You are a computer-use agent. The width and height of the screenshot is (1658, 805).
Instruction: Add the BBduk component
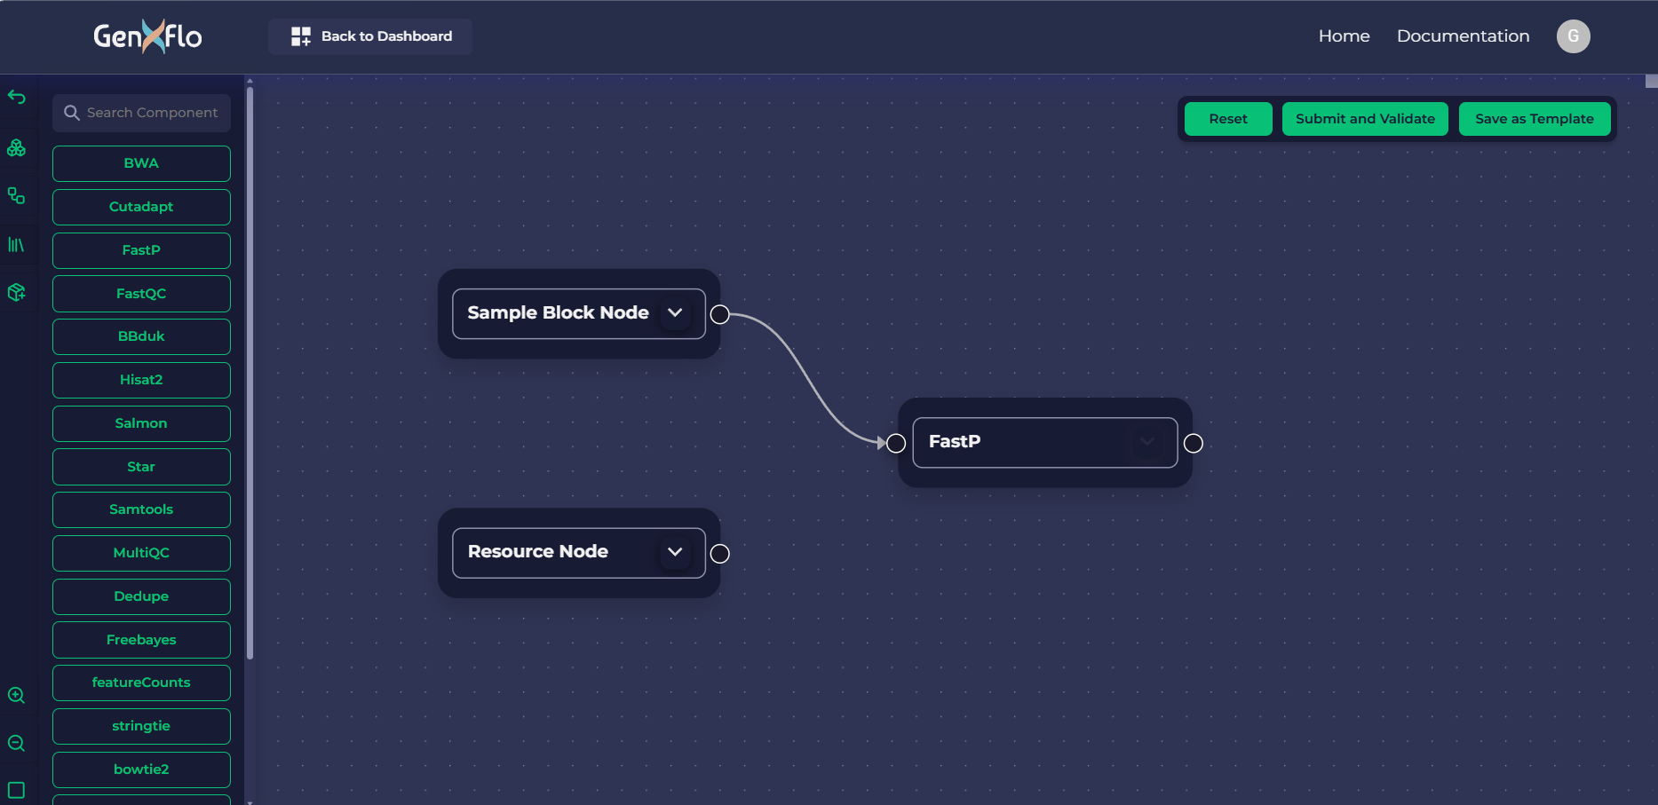tap(141, 336)
